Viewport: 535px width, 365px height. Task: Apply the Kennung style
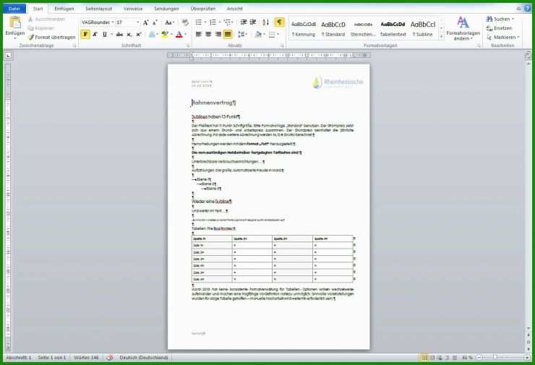click(304, 29)
